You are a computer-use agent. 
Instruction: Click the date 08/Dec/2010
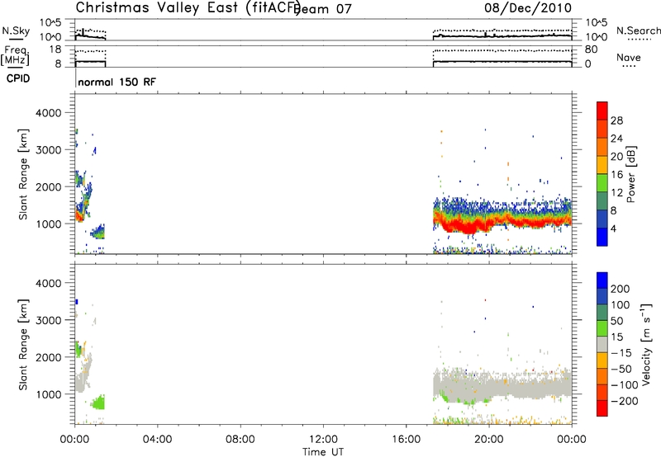click(528, 8)
